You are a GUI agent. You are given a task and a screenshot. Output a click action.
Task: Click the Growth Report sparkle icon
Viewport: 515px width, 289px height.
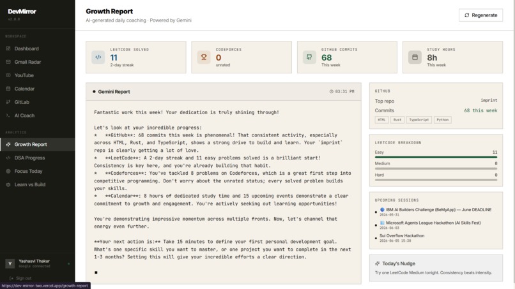point(8,144)
